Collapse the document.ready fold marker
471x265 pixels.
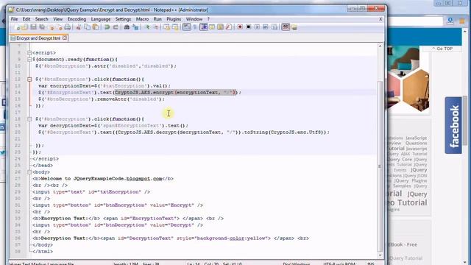[x=29, y=60]
